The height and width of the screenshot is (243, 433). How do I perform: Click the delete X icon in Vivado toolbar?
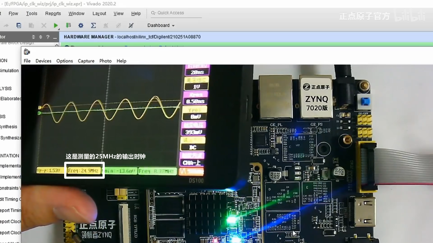pos(44,26)
